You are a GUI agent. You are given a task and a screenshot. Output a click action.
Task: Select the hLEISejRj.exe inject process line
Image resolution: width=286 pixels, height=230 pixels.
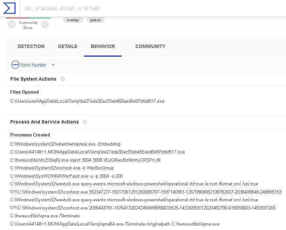coord(85,160)
